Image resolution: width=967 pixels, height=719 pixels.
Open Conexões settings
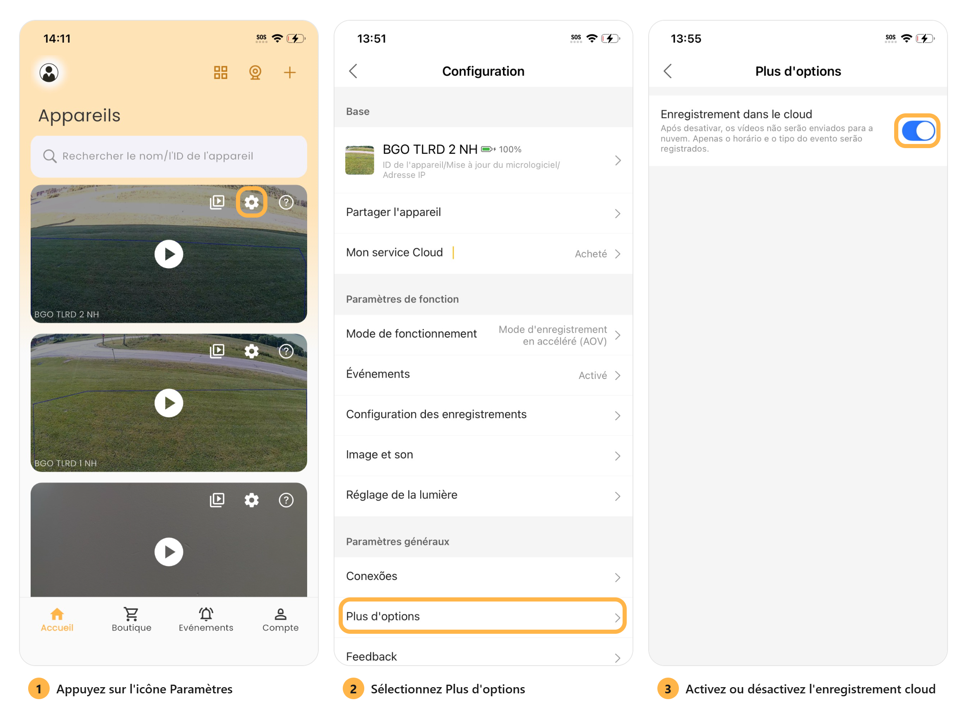pyautogui.click(x=483, y=577)
